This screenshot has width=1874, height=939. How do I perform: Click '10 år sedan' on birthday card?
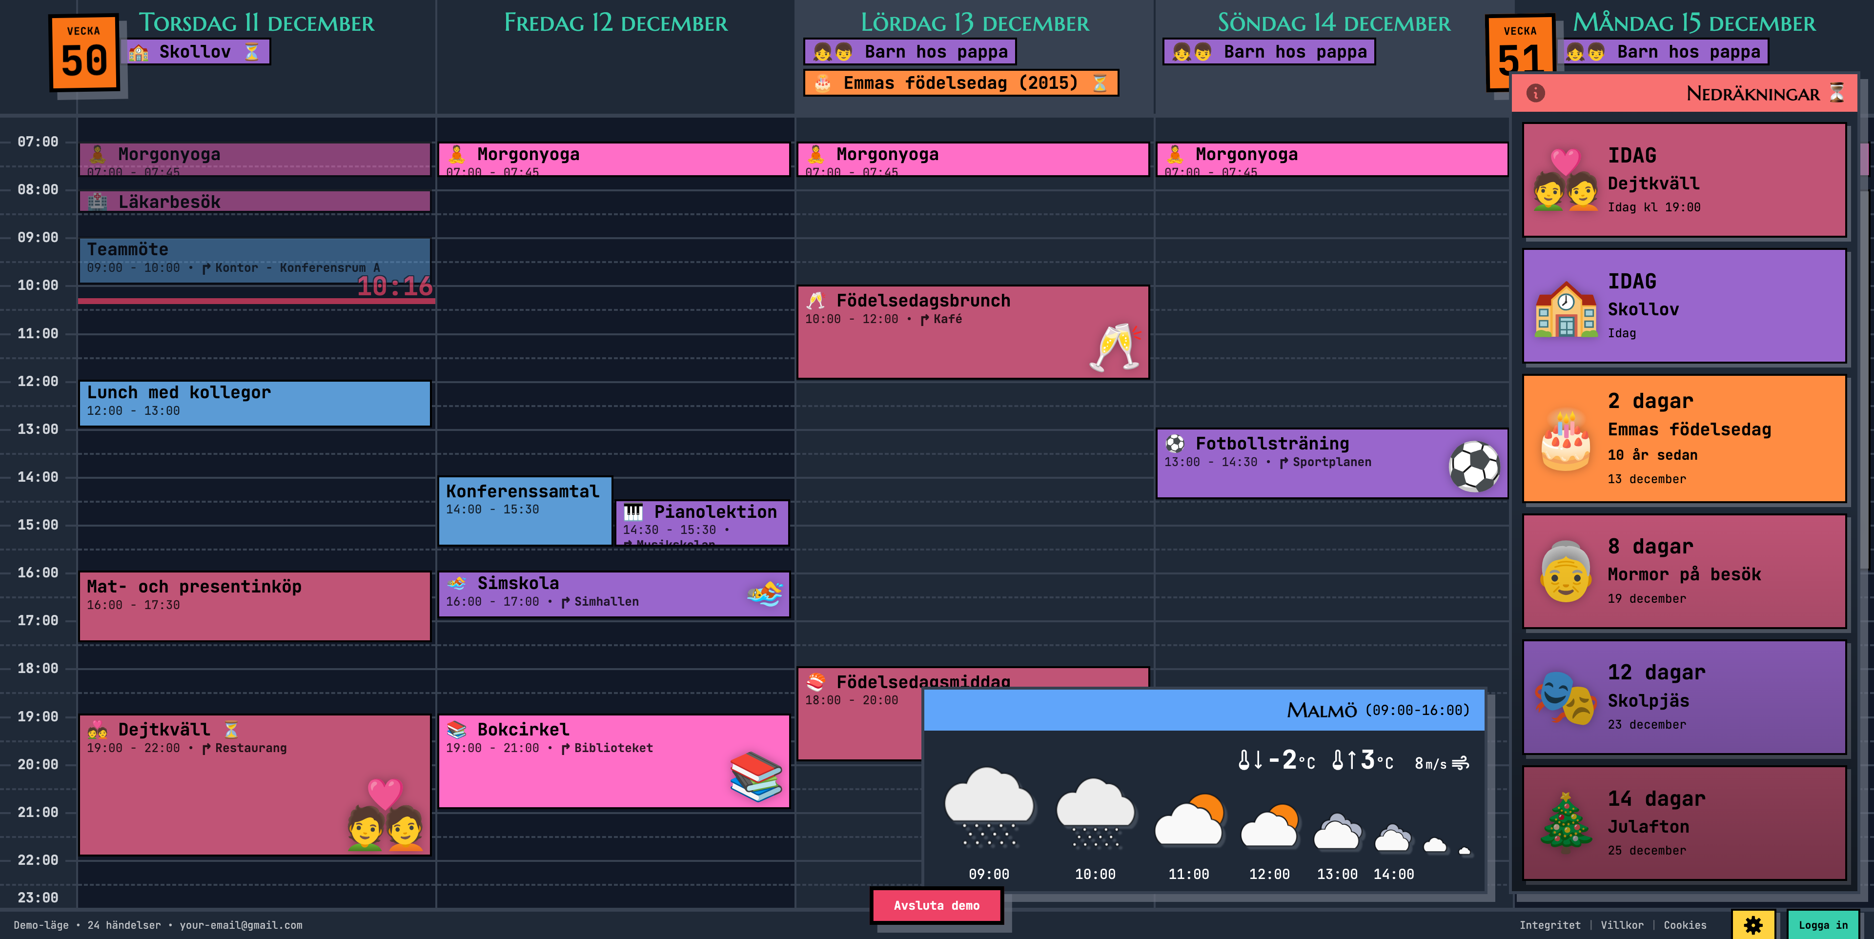click(x=1652, y=454)
